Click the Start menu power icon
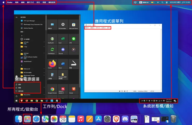Screen dimensions: 192x125 pos(17,96)
